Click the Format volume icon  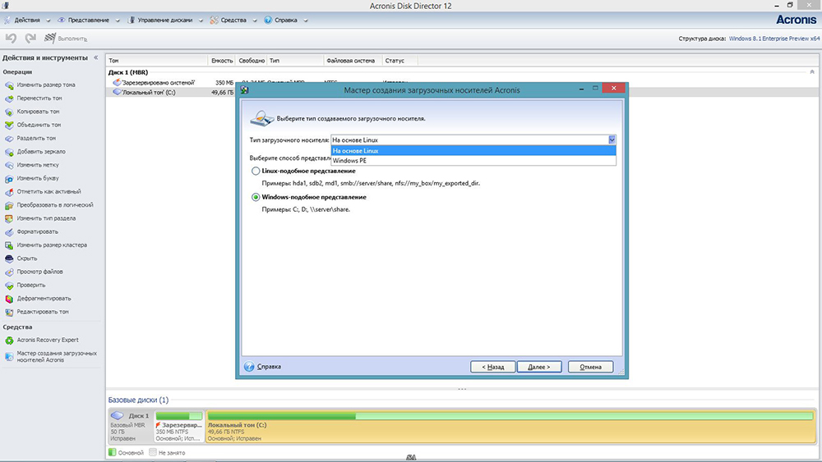pyautogui.click(x=9, y=231)
